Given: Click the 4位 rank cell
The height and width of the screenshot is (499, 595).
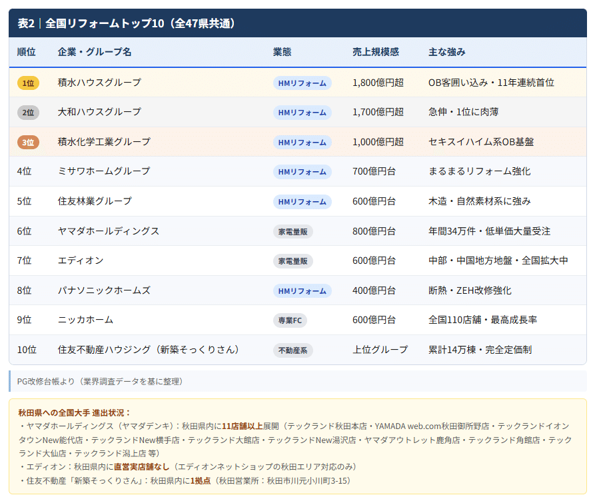Looking at the screenshot, I should [x=24, y=171].
